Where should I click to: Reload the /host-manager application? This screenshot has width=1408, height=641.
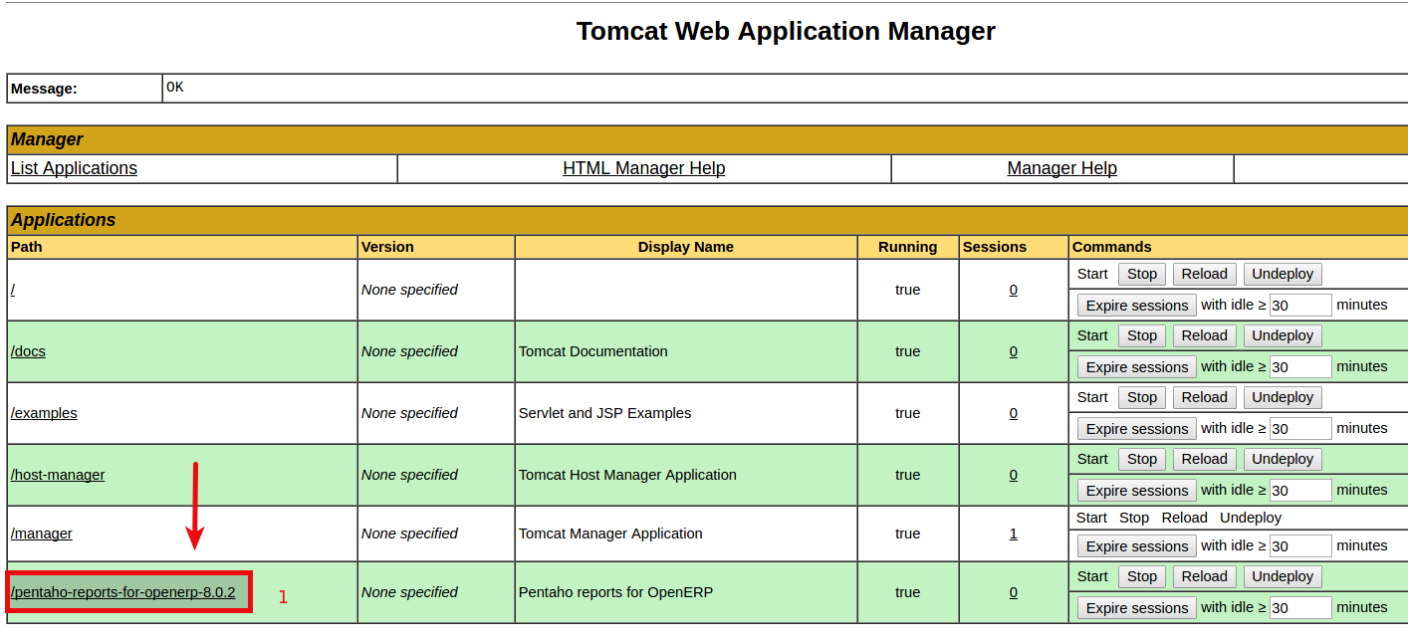coord(1205,459)
